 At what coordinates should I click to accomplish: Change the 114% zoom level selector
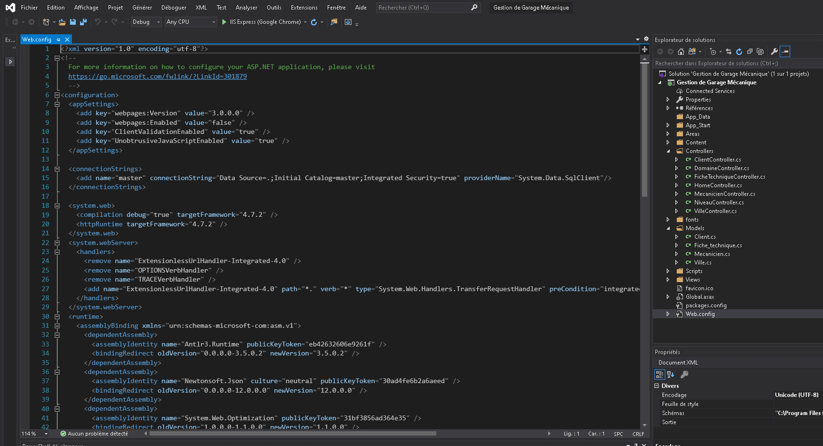[33, 434]
